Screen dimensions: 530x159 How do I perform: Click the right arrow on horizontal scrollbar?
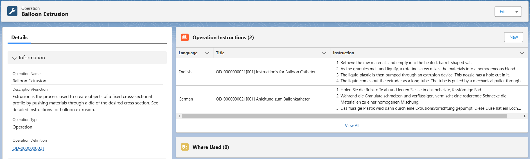[x=525, y=116]
